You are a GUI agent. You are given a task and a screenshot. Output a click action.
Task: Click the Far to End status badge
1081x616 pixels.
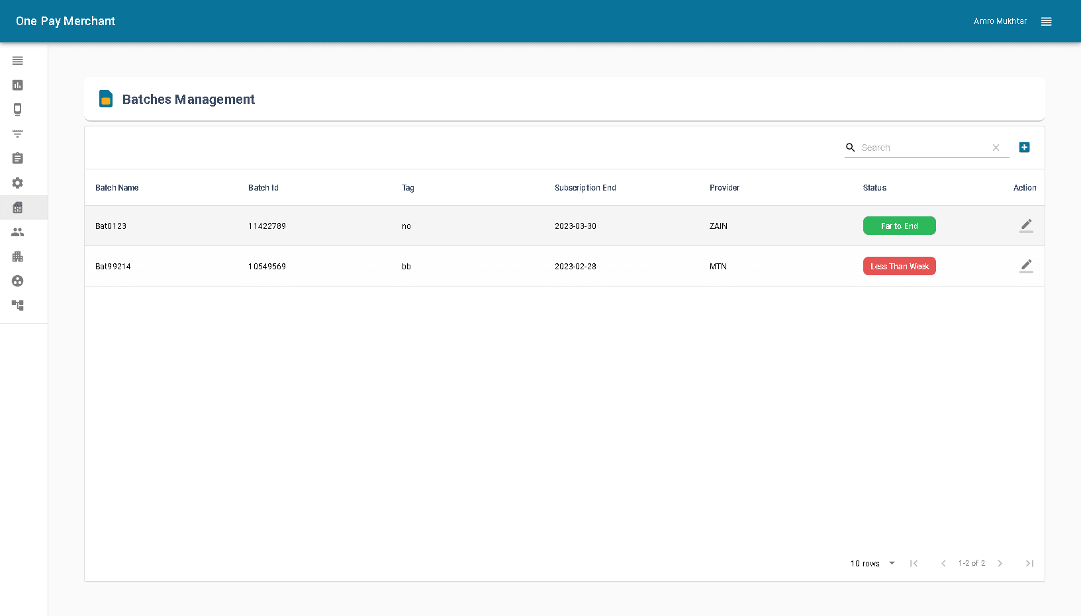pos(899,226)
